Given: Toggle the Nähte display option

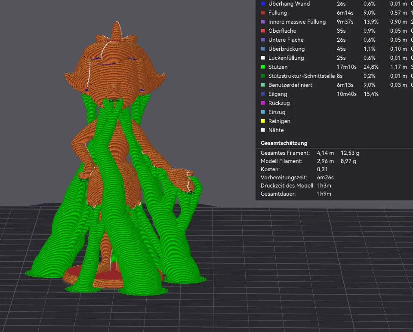Looking at the screenshot, I should [x=276, y=130].
